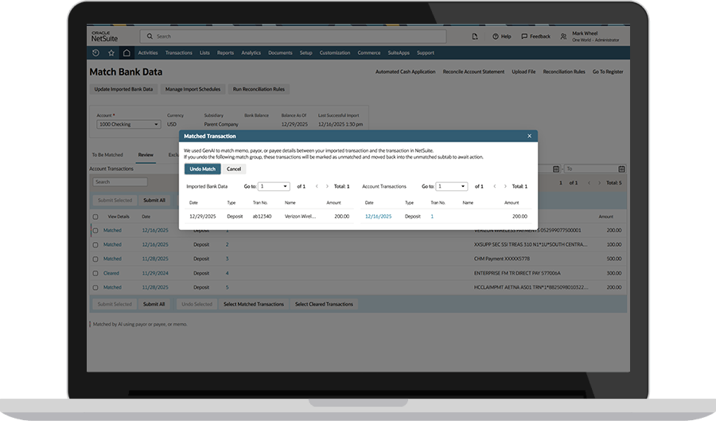Switch to the To Be Matched tab
This screenshot has width=716, height=421.
pyautogui.click(x=107, y=155)
